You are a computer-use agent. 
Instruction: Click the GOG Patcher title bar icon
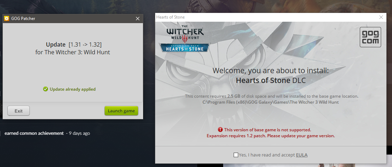tap(7, 19)
